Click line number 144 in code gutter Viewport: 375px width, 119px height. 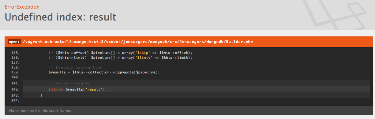point(15,100)
